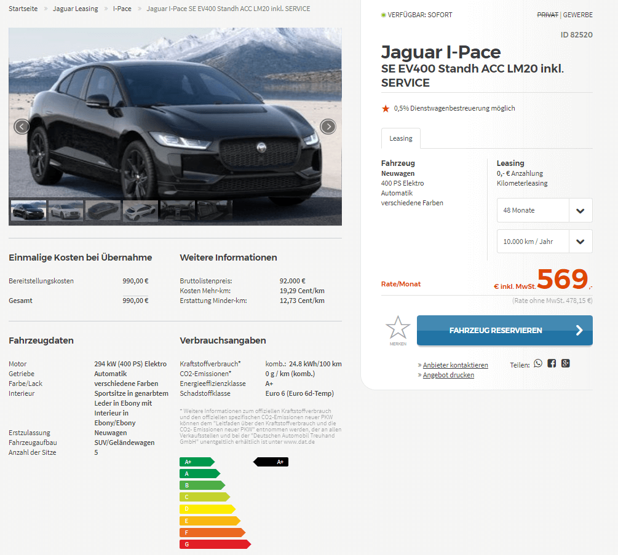This screenshot has height=555, width=618.
Task: Select the first thumbnail of the black car front
Action: (x=28, y=210)
